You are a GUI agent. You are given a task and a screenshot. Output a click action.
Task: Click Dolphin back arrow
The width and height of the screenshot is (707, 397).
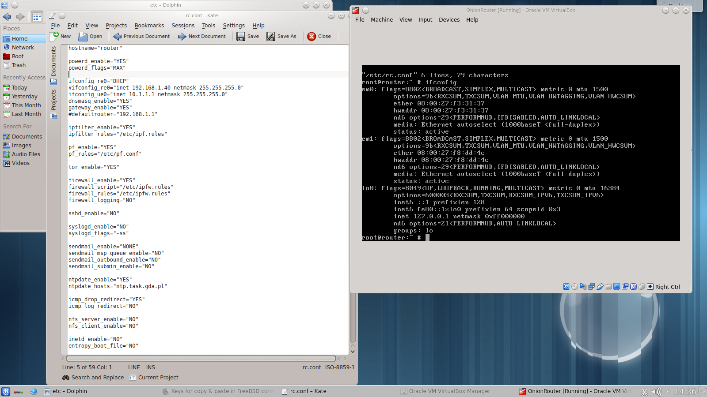coord(7,17)
